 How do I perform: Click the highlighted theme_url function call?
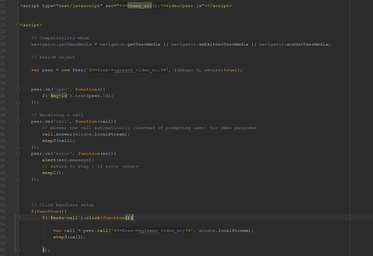(x=140, y=6)
